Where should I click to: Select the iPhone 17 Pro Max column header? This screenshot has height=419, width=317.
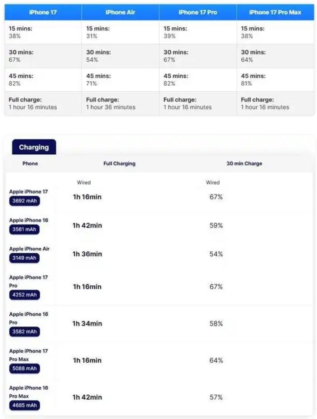275,12
